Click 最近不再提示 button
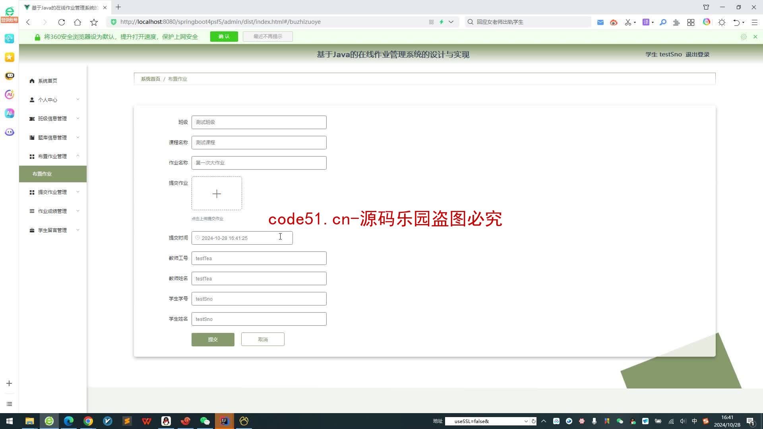Image resolution: width=763 pixels, height=429 pixels. point(268,37)
